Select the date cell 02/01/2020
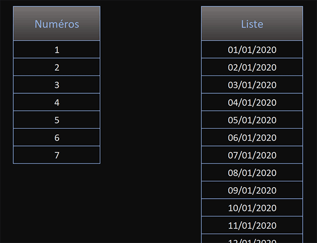This screenshot has width=317, height=243. 252,67
